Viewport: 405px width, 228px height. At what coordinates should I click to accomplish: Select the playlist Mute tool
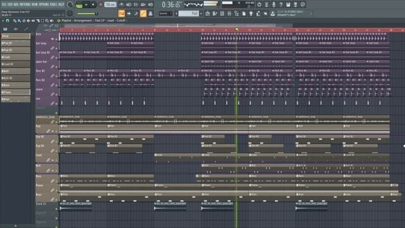coord(28,21)
